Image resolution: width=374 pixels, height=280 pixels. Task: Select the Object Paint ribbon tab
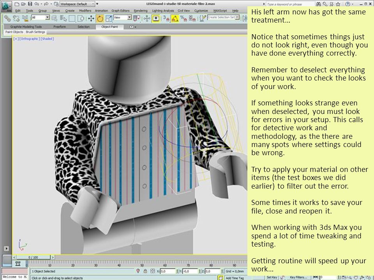point(109,27)
